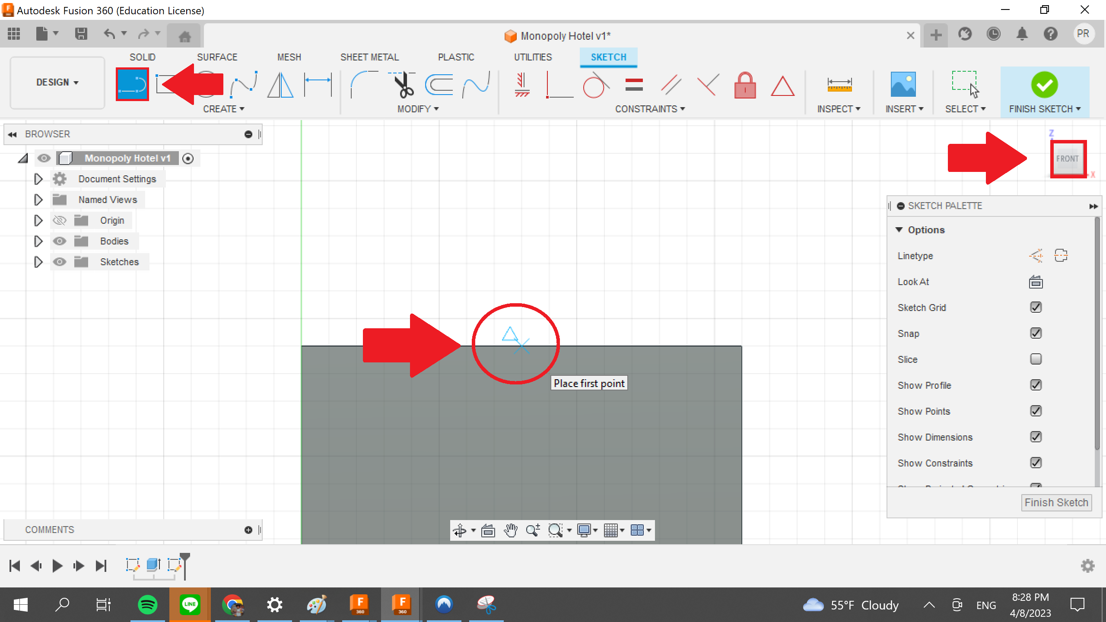
Task: Select the Line sketch tool
Action: (132, 84)
